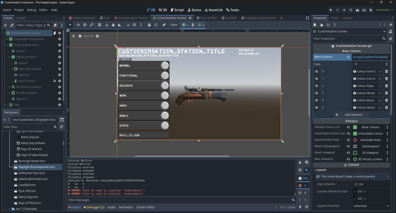The width and height of the screenshot is (396, 213).
Task: Zoom in the canvas with plus icon
Action: pyautogui.click(x=97, y=36)
